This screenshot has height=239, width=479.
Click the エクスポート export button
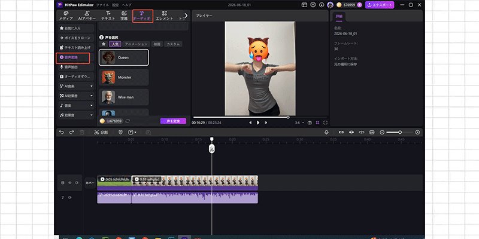[380, 5]
